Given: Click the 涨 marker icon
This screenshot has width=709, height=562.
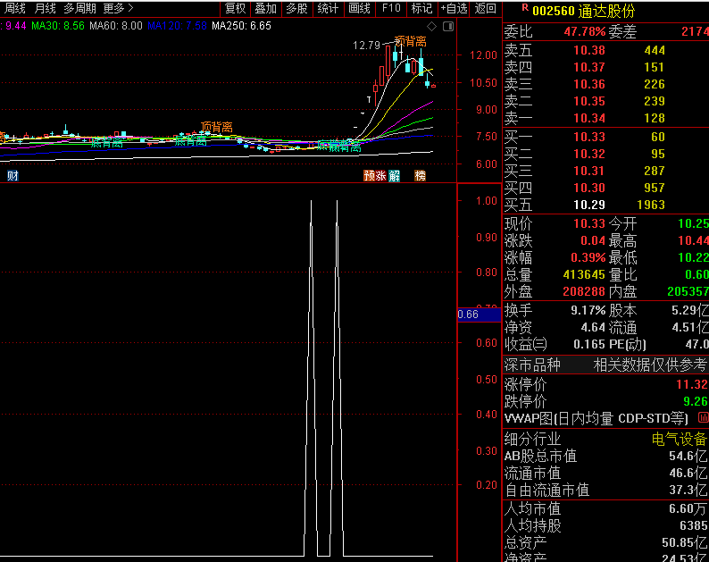Looking at the screenshot, I should (x=380, y=175).
